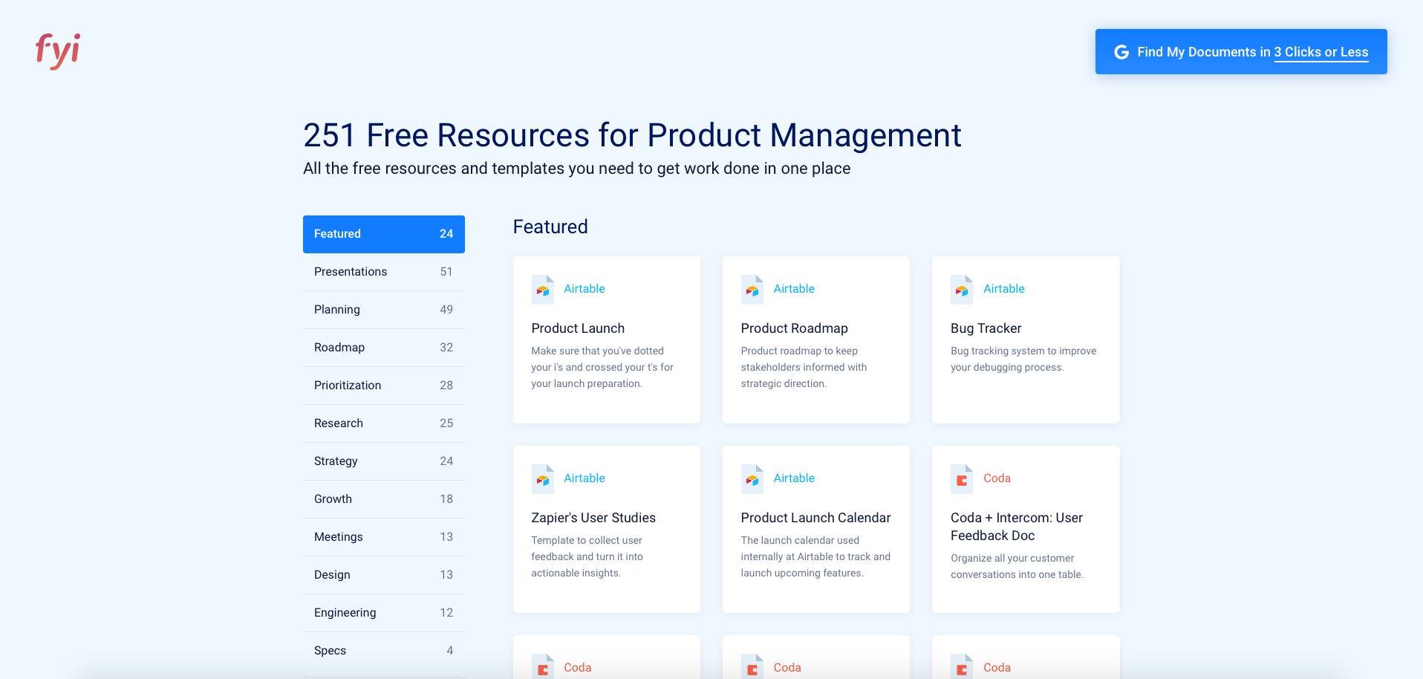The image size is (1423, 679).
Task: Click the Coda label on User Feedback Doc card
Action: tap(997, 478)
